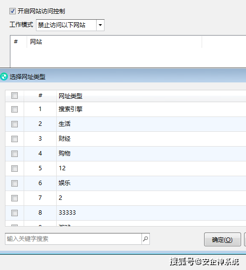
Task: Click the magnifier search icon
Action: 145,239
